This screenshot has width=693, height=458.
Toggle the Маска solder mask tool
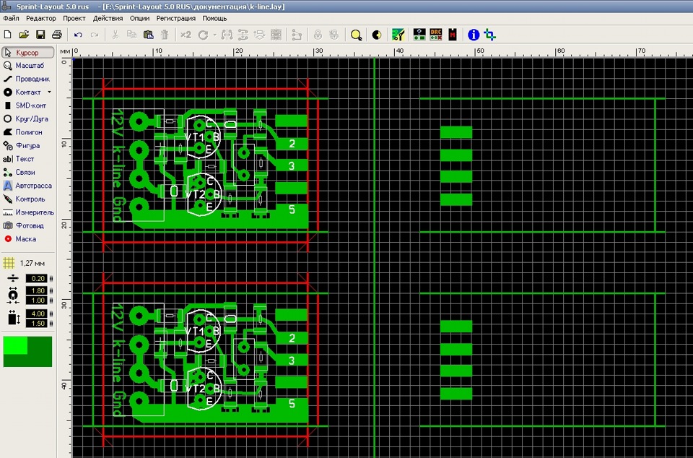[x=28, y=238]
